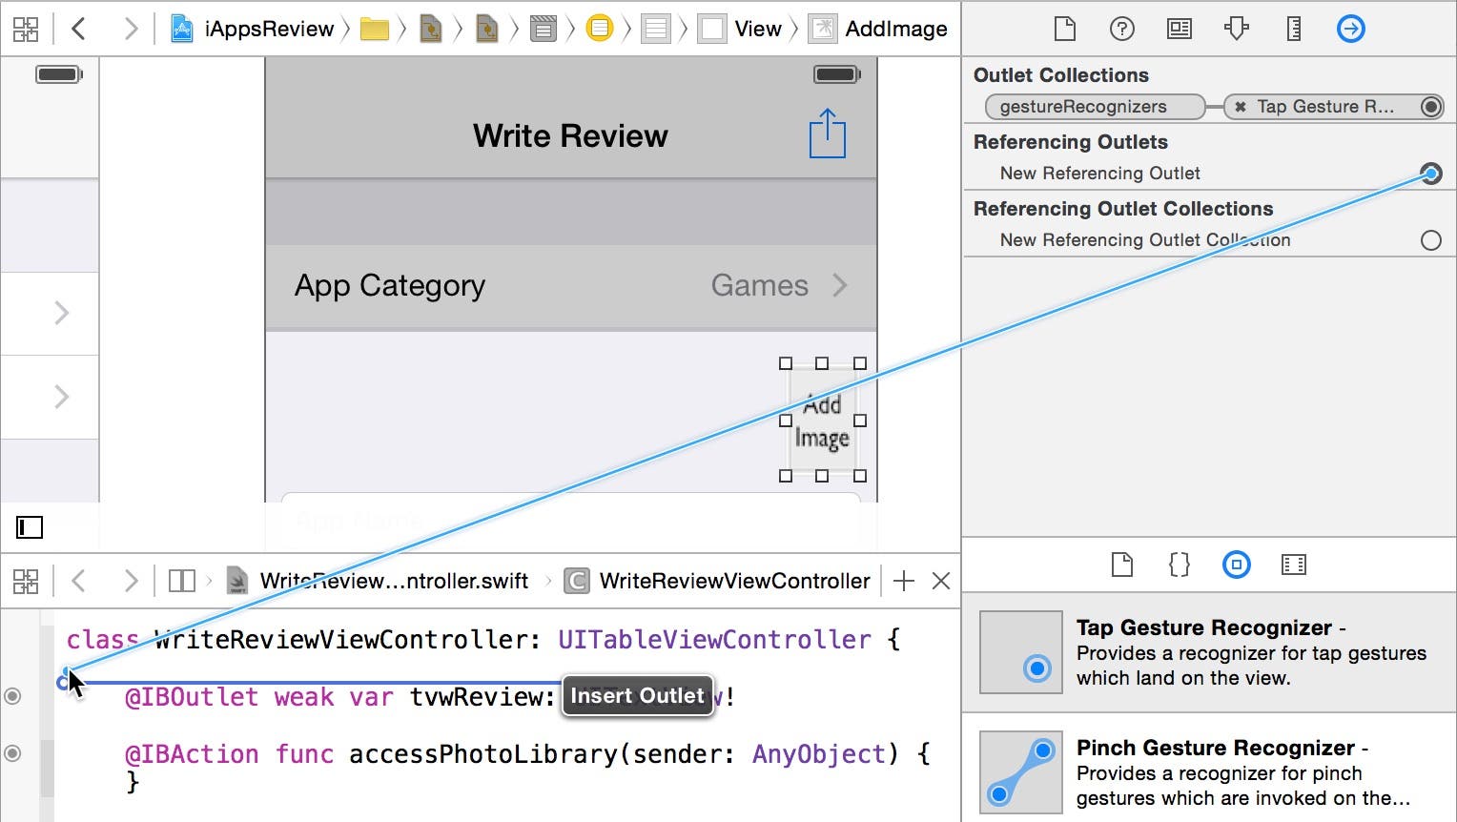Screen dimensions: 1457x822
Task: Click the gestureRecognizers outlet collection
Action: click(x=1095, y=107)
